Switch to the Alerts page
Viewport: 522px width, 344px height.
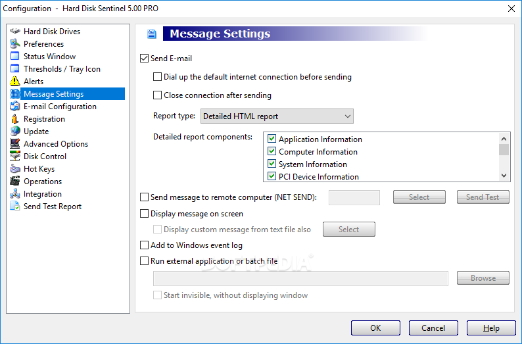point(34,82)
